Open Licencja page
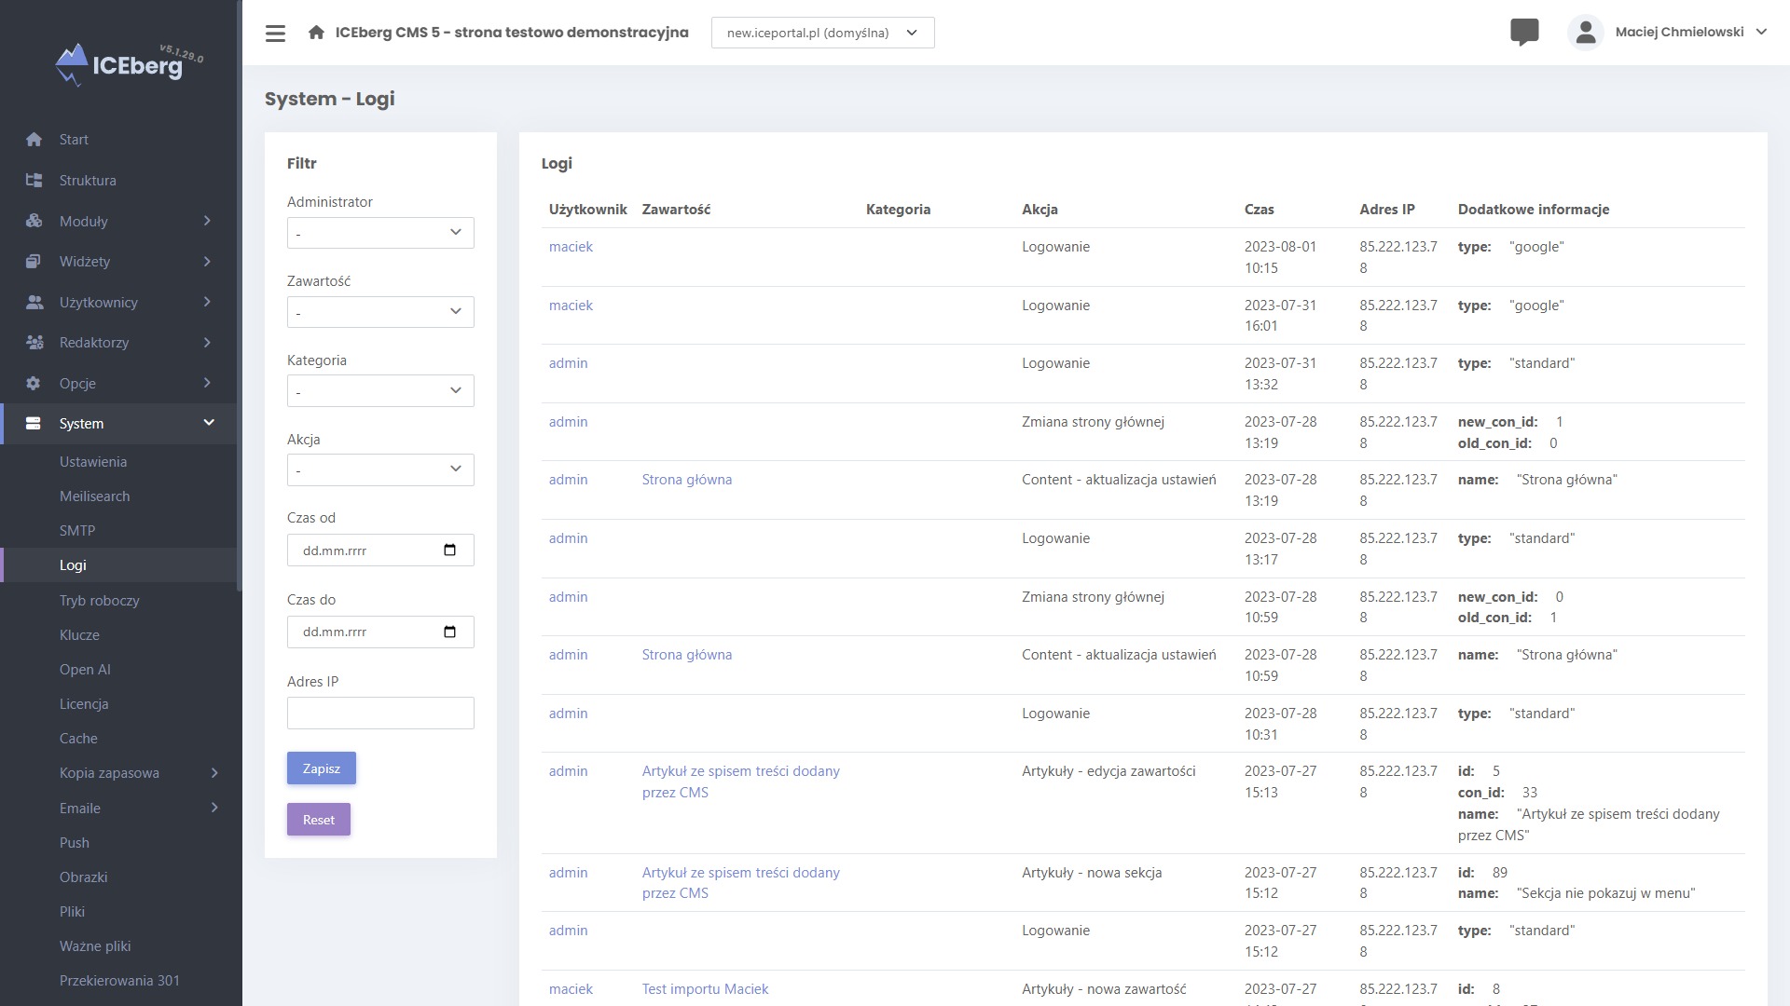Image resolution: width=1790 pixels, height=1006 pixels. click(x=84, y=704)
